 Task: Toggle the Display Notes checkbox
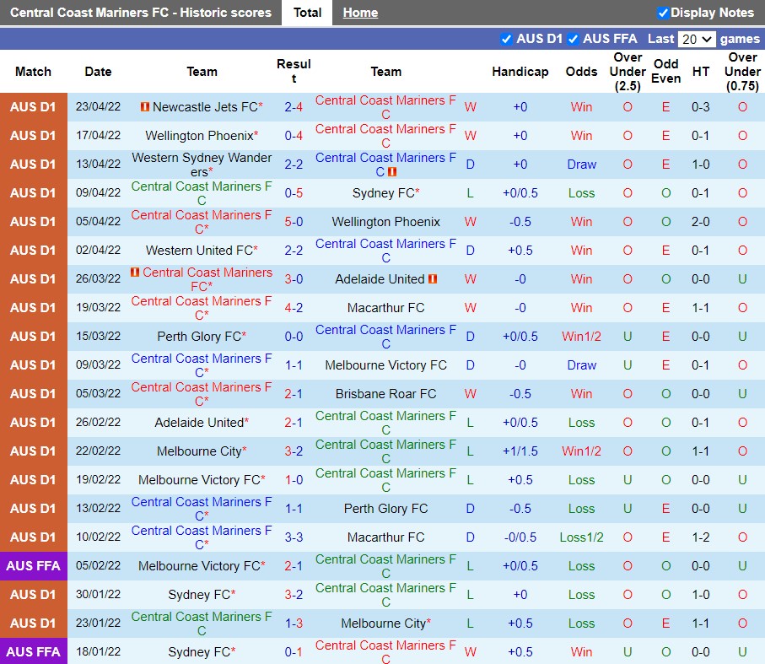pos(663,13)
